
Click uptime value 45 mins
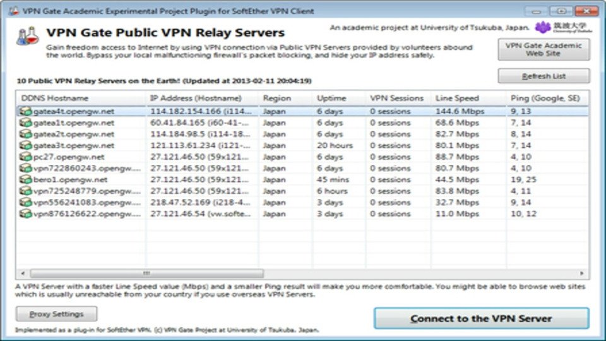pos(333,180)
